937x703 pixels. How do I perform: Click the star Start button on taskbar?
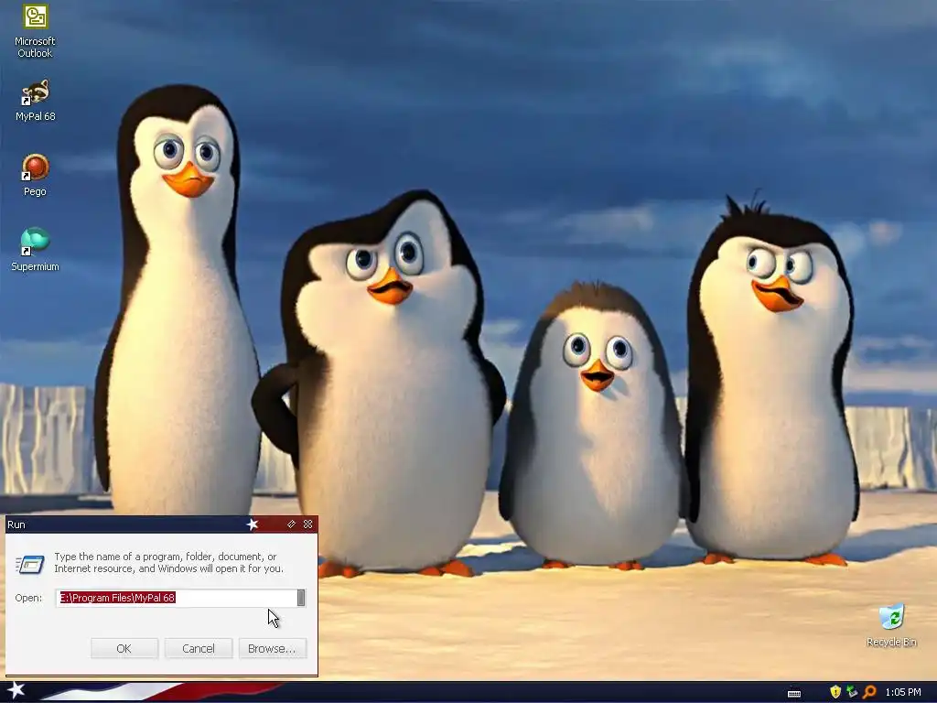16,690
